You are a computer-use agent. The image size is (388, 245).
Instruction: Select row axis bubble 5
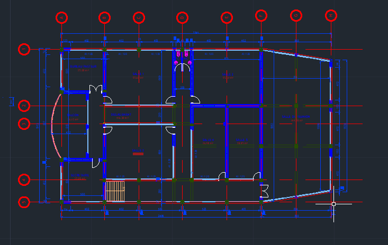24,202
